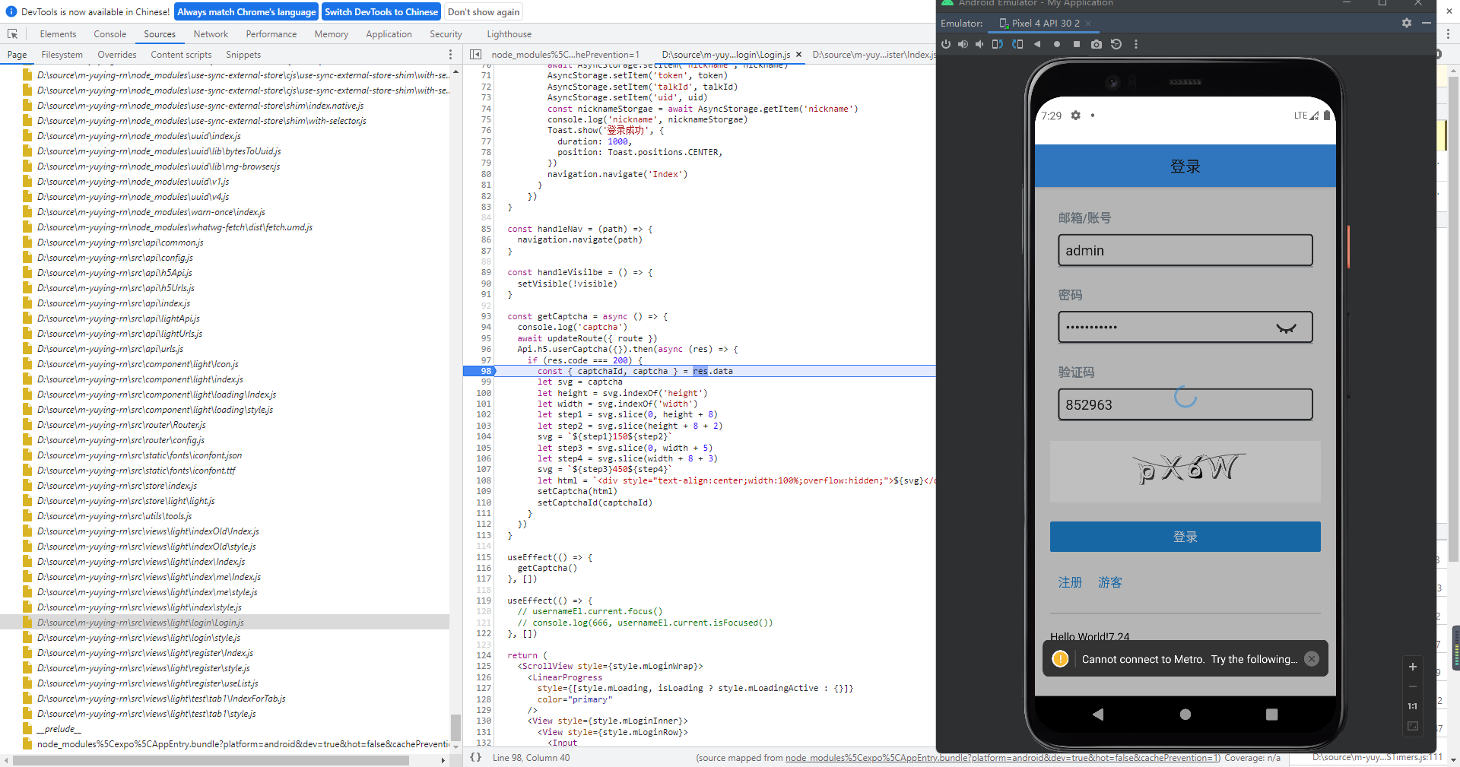
Task: Tap the pX6W captcha image to refresh
Action: (x=1185, y=471)
